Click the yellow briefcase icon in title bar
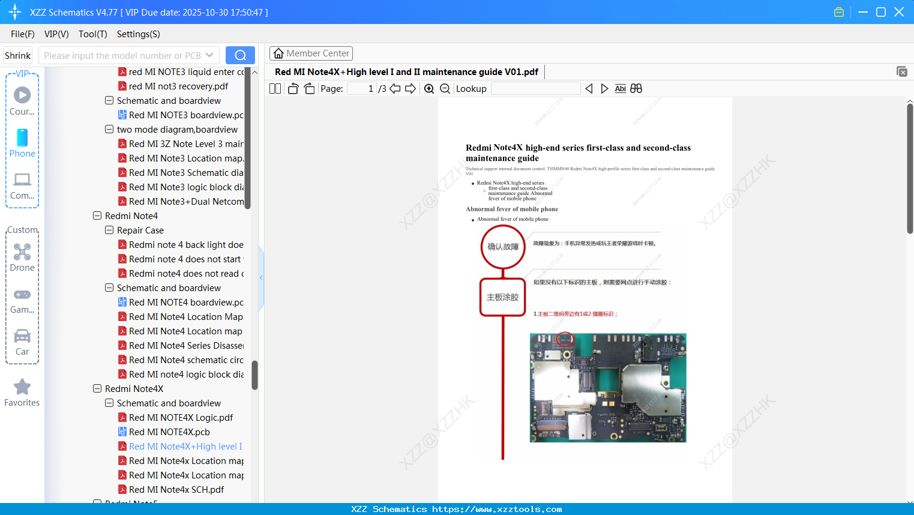Screen dimensions: 914x515 [x=838, y=11]
